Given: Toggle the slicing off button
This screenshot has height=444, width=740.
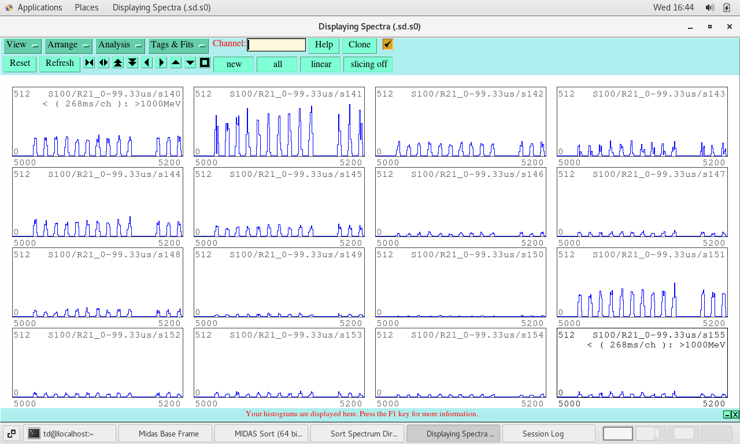Looking at the screenshot, I should click(368, 64).
